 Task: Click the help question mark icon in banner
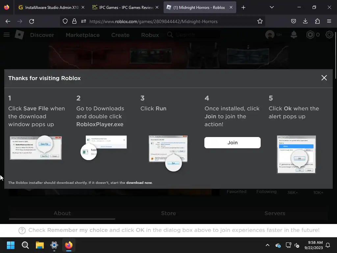(x=22, y=230)
